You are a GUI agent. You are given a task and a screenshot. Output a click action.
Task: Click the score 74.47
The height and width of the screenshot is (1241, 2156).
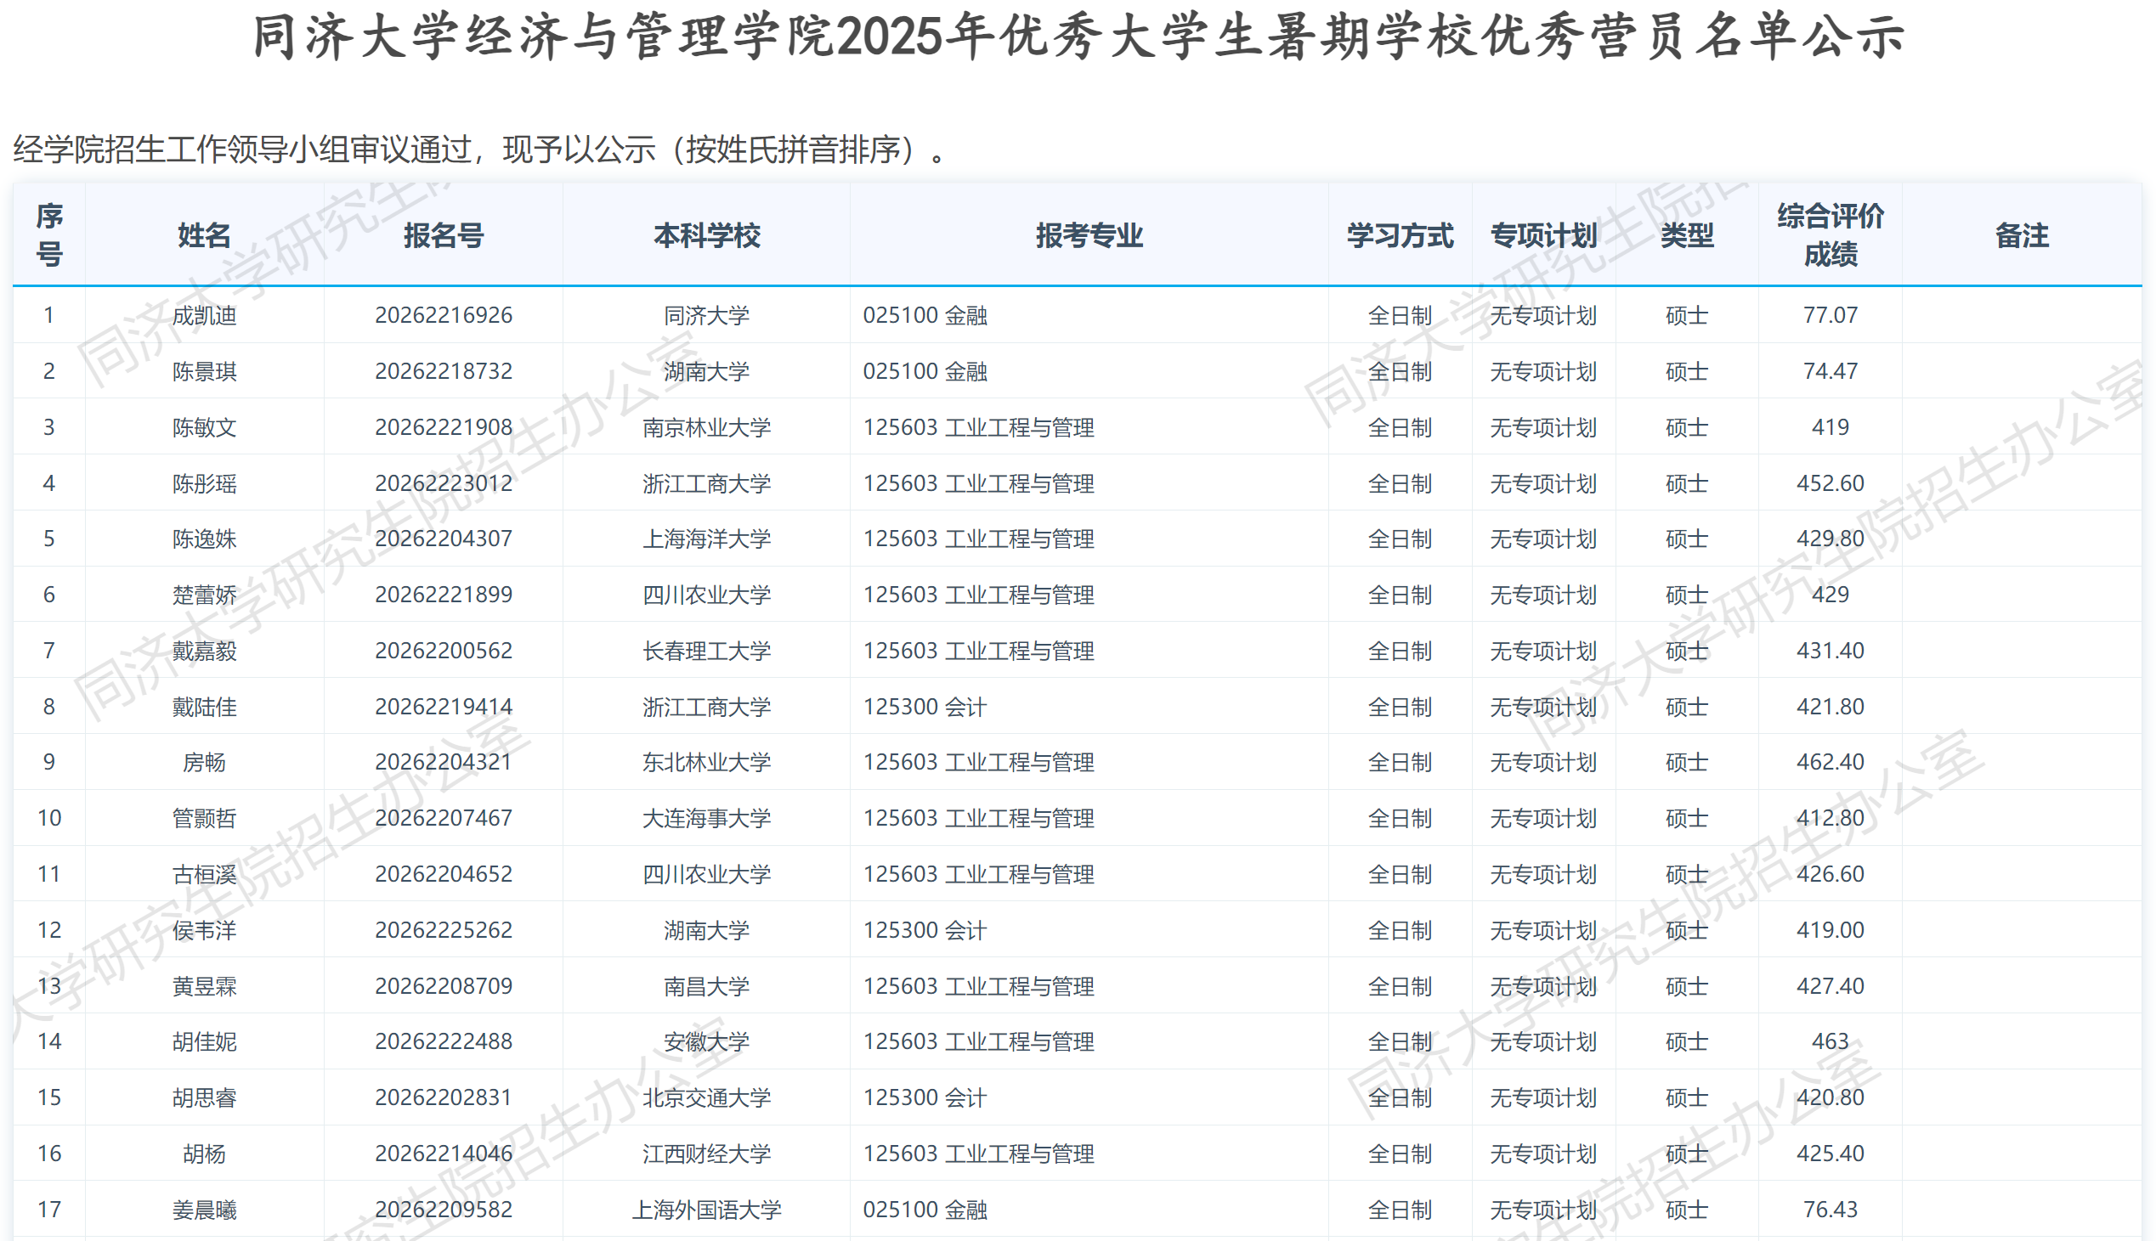[1831, 371]
